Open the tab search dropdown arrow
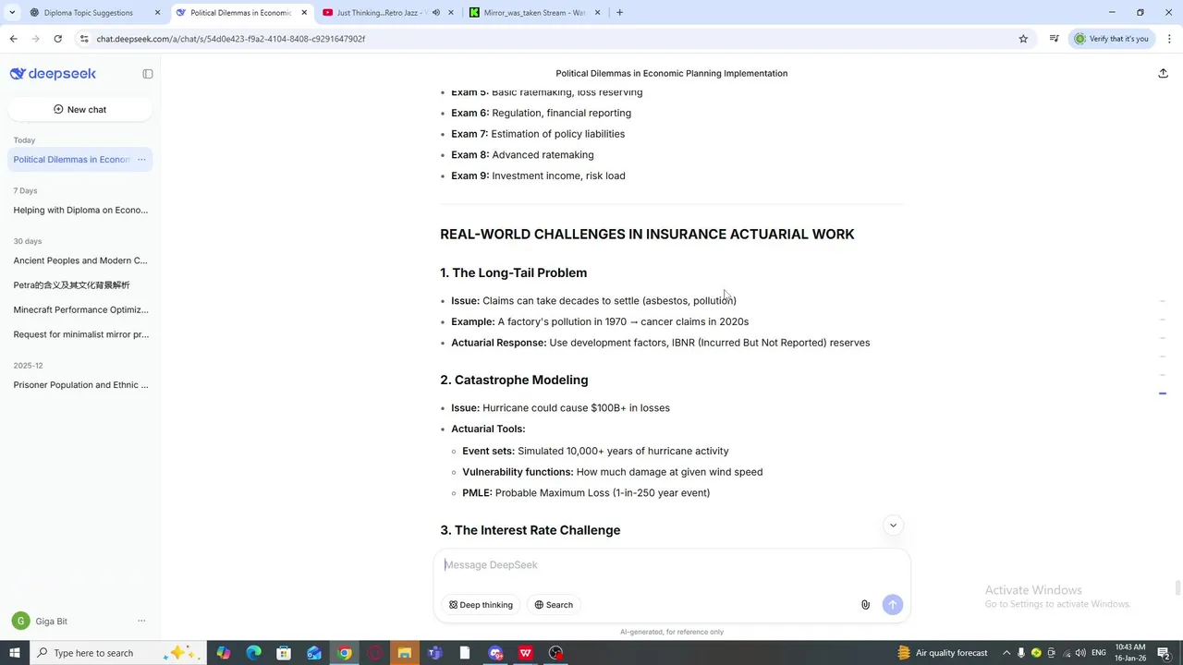This screenshot has height=665, width=1183. pyautogui.click(x=12, y=13)
